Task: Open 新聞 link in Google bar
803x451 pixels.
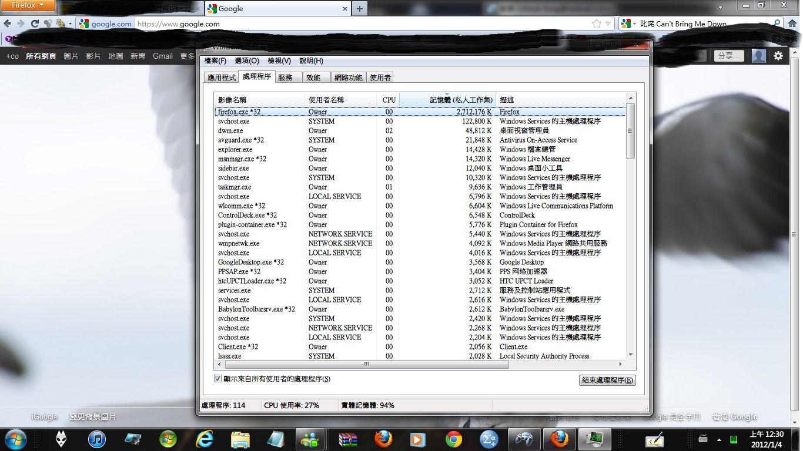Action: click(138, 56)
